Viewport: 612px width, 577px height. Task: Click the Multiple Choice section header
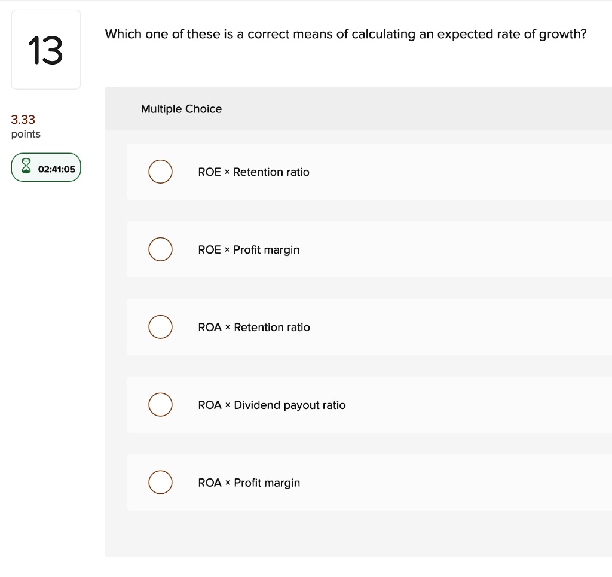coord(181,109)
